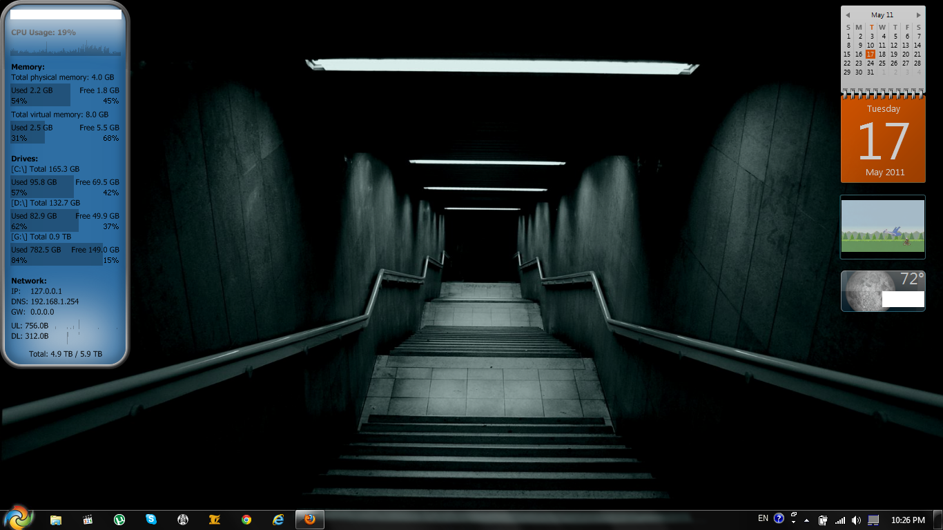Viewport: 943px width, 530px height.
Task: Click the large orange Tuesday 17 date panel
Action: pos(883,141)
